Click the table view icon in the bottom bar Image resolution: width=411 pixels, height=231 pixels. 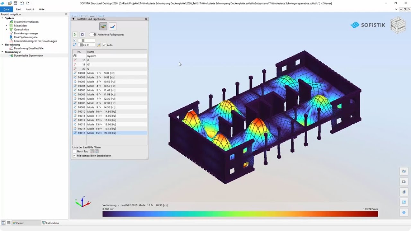pos(9,223)
